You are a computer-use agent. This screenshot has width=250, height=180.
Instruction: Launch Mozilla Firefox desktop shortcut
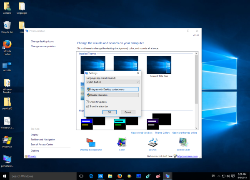7,47
